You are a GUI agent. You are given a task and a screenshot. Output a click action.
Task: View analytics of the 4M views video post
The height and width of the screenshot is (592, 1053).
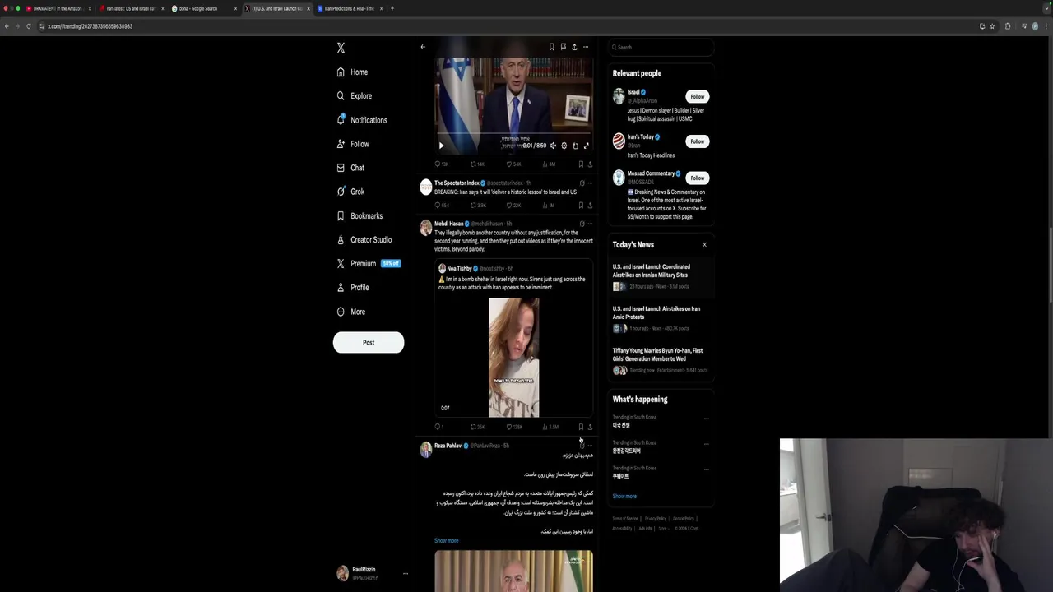[x=549, y=164]
